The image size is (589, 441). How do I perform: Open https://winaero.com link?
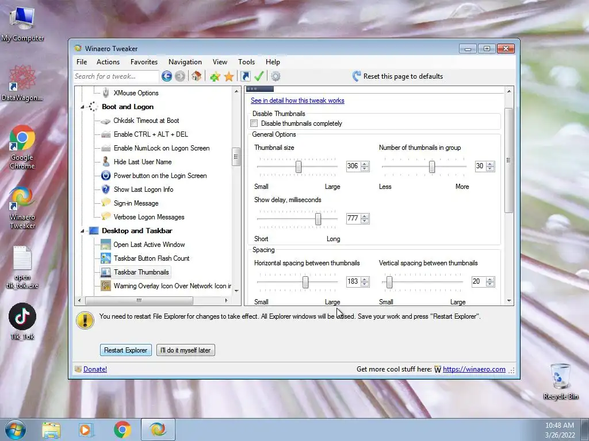[474, 369]
